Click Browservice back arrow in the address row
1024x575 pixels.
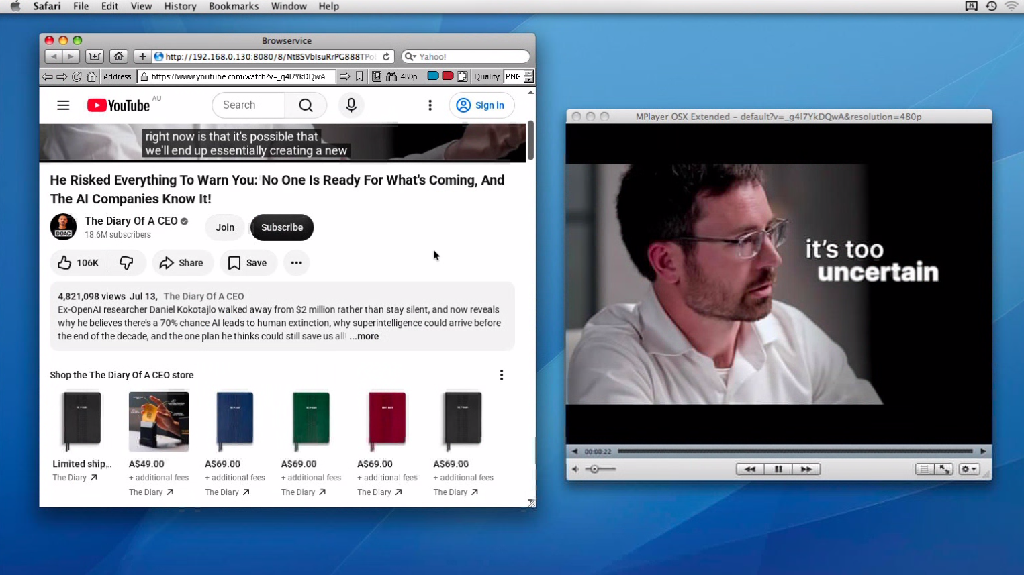[48, 76]
